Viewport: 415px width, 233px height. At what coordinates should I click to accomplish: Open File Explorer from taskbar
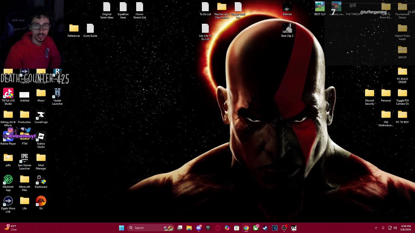(189, 228)
